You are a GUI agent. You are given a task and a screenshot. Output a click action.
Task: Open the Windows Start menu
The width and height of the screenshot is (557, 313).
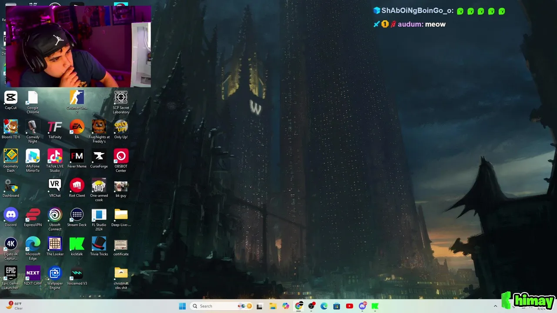(x=182, y=306)
